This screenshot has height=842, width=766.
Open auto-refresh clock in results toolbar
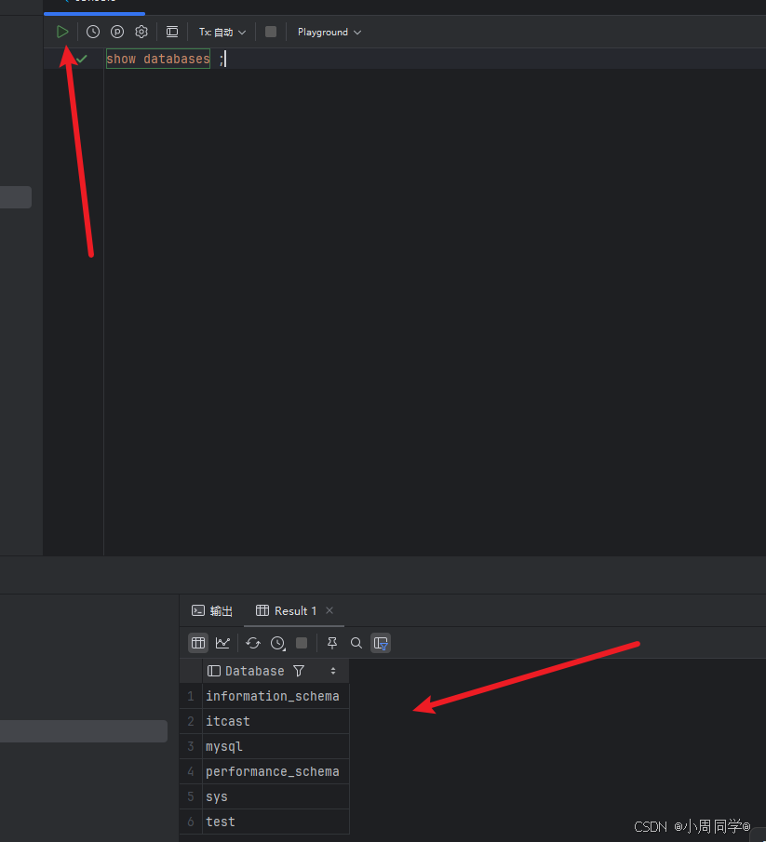coord(277,643)
